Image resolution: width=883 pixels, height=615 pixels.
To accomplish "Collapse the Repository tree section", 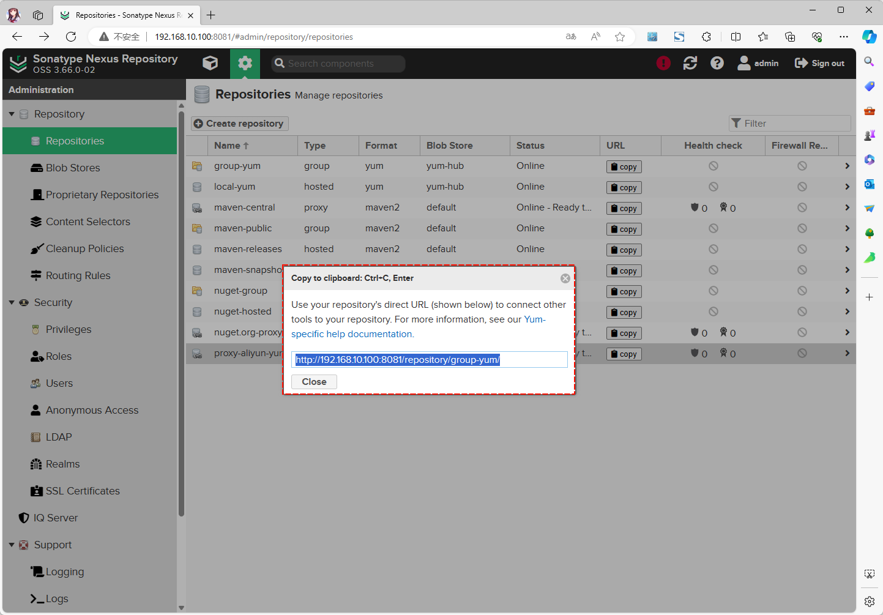I will (12, 114).
